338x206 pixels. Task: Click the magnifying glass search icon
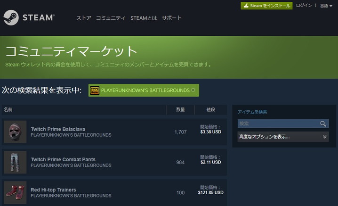tap(323, 124)
